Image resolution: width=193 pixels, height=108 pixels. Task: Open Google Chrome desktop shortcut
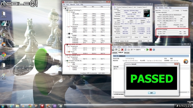coord(4,55)
